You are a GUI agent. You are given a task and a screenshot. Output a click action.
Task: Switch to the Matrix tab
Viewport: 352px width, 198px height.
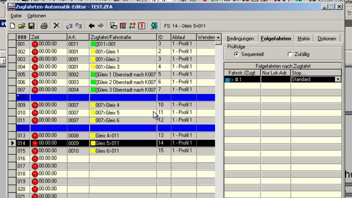[x=304, y=39]
